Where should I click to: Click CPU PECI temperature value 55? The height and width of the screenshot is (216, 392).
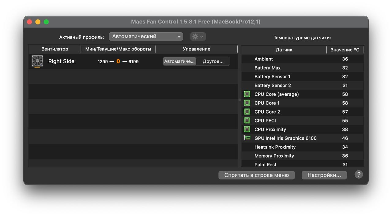[x=345, y=121]
